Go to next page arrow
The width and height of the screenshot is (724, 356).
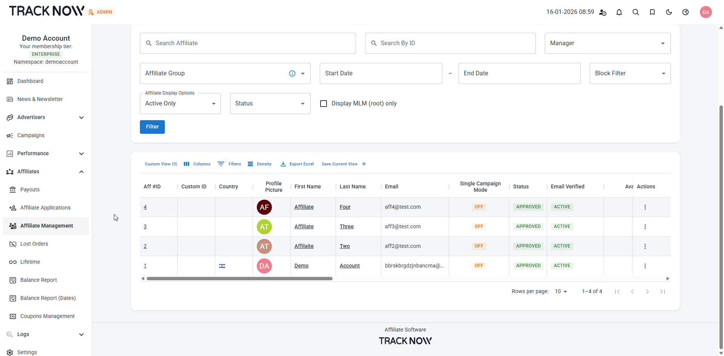pyautogui.click(x=647, y=292)
